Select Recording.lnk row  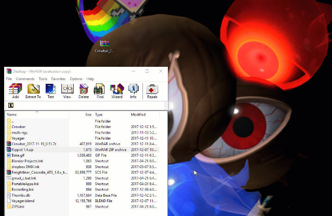pos(82,189)
